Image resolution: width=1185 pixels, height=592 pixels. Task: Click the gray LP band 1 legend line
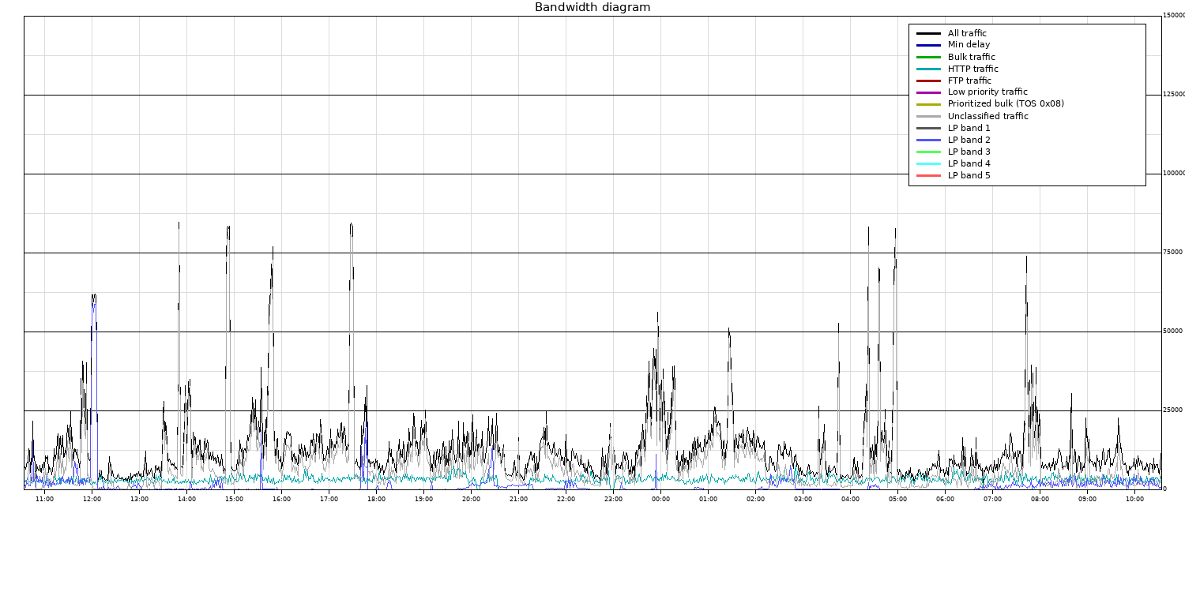click(928, 128)
